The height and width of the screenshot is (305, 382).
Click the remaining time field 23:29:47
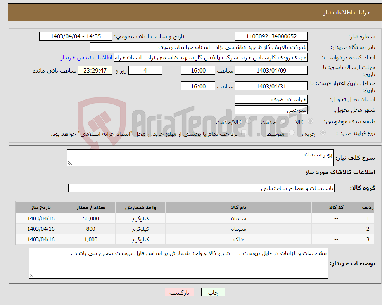click(95, 71)
